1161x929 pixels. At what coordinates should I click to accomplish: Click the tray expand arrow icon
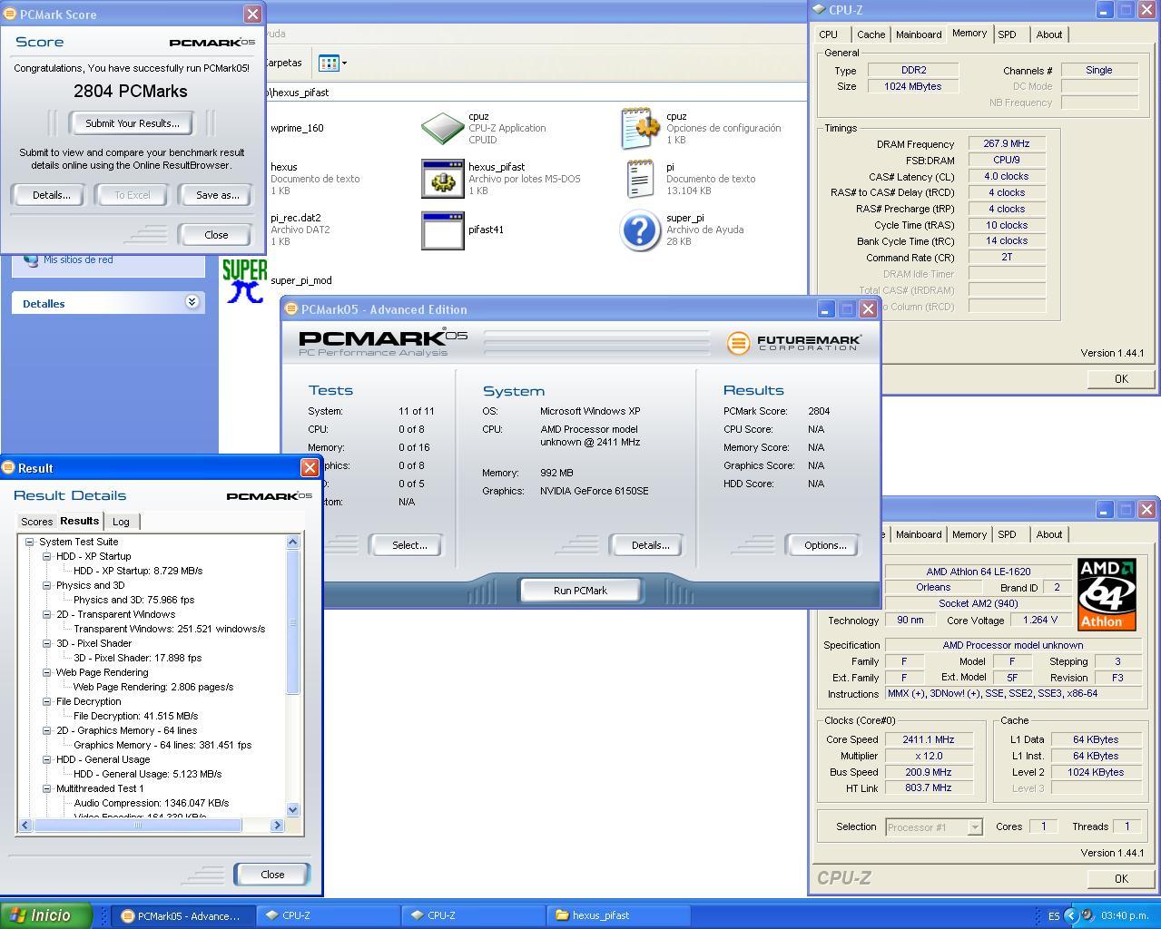click(1070, 915)
